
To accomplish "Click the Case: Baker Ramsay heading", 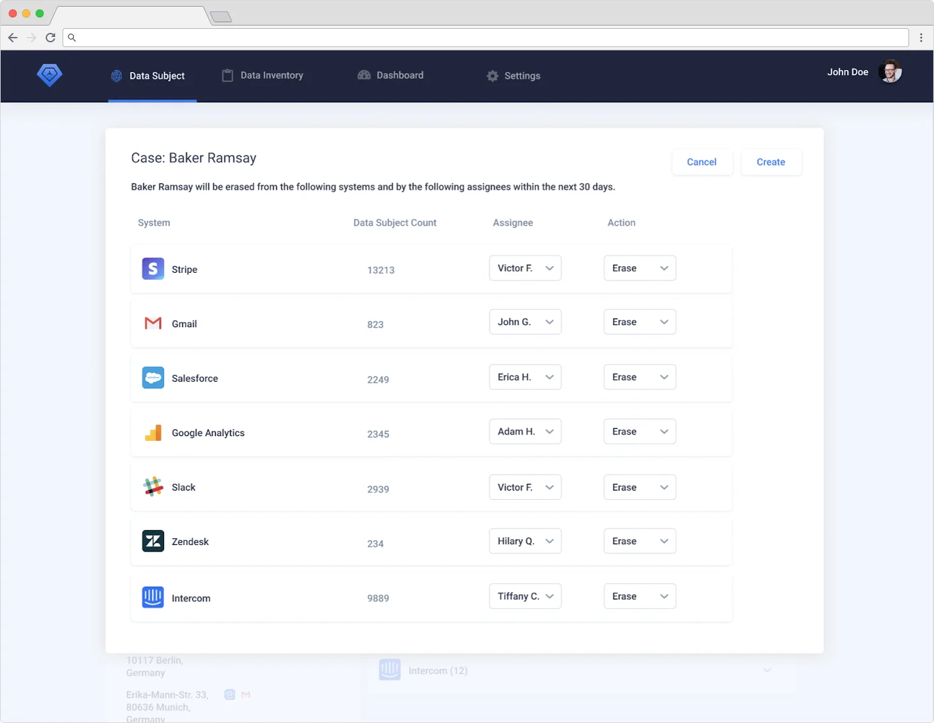I will click(x=194, y=158).
